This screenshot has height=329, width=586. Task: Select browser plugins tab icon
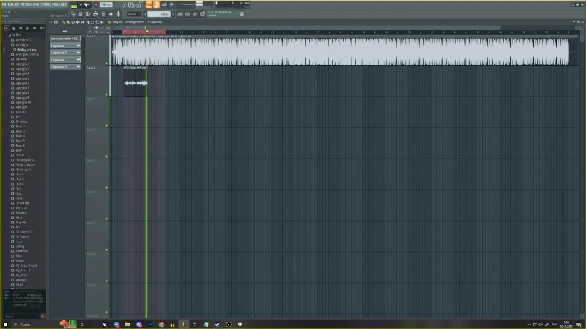pyautogui.click(x=27, y=28)
